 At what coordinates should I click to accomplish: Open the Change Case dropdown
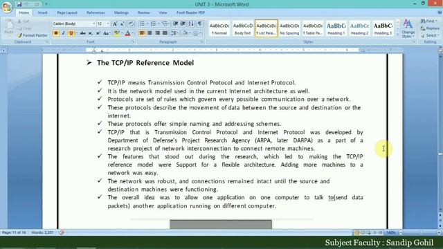click(107, 33)
